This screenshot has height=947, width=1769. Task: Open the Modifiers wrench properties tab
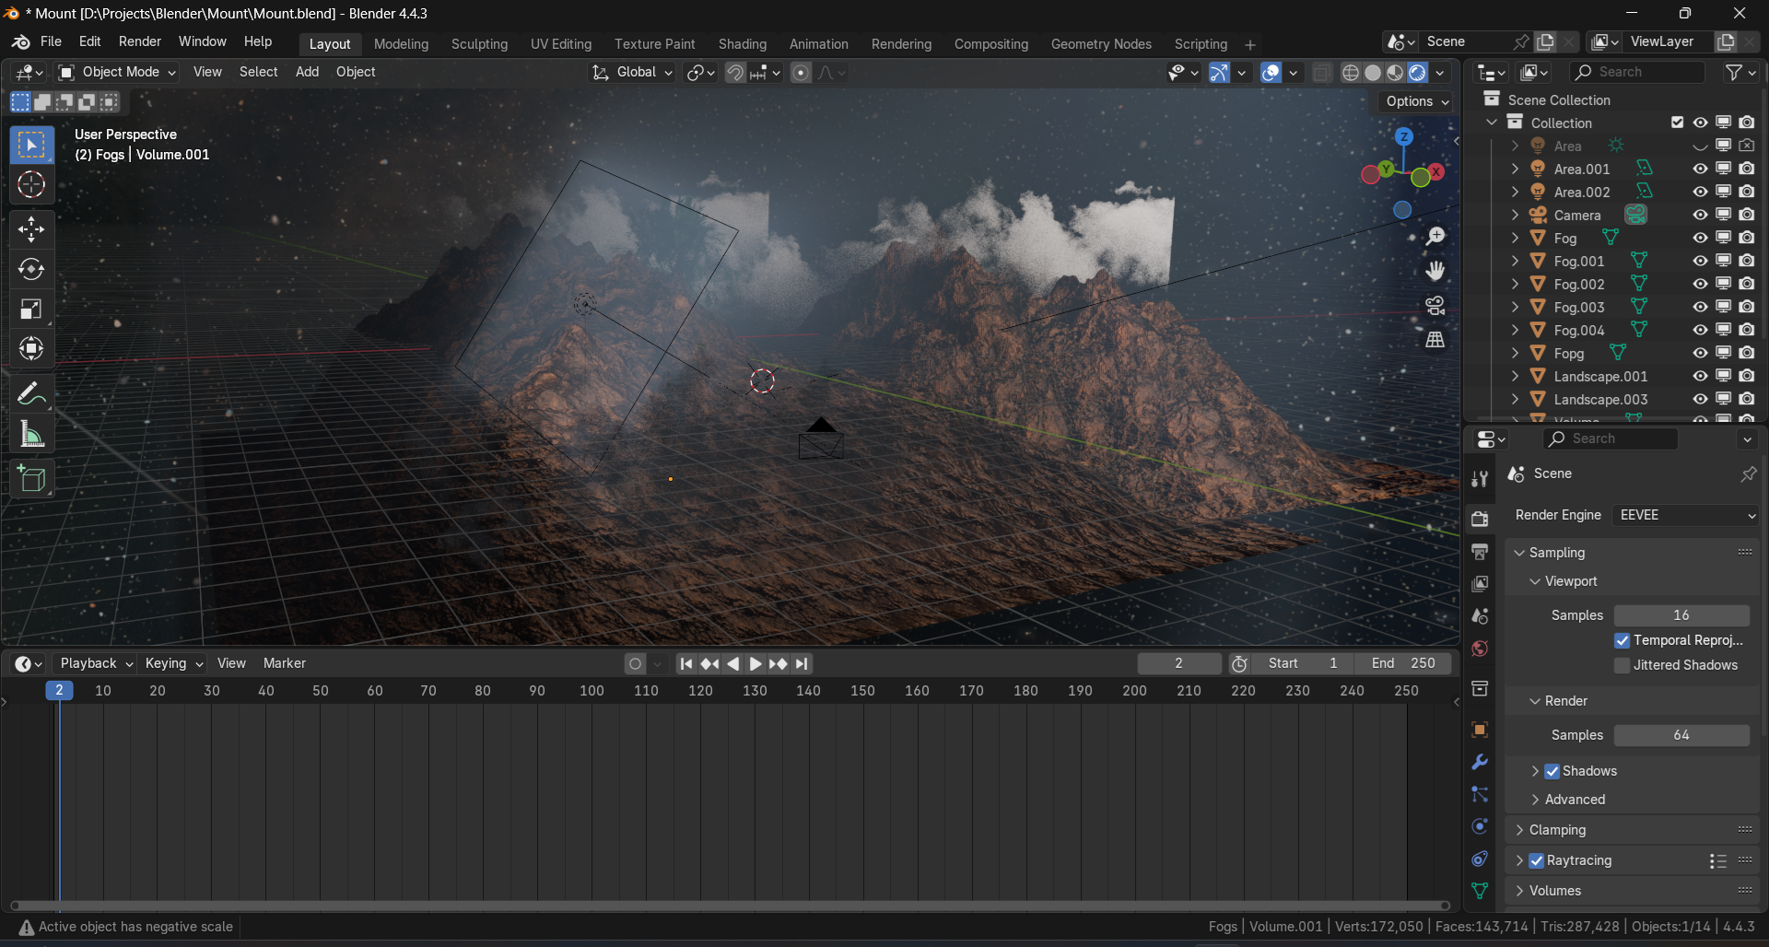click(x=1480, y=763)
